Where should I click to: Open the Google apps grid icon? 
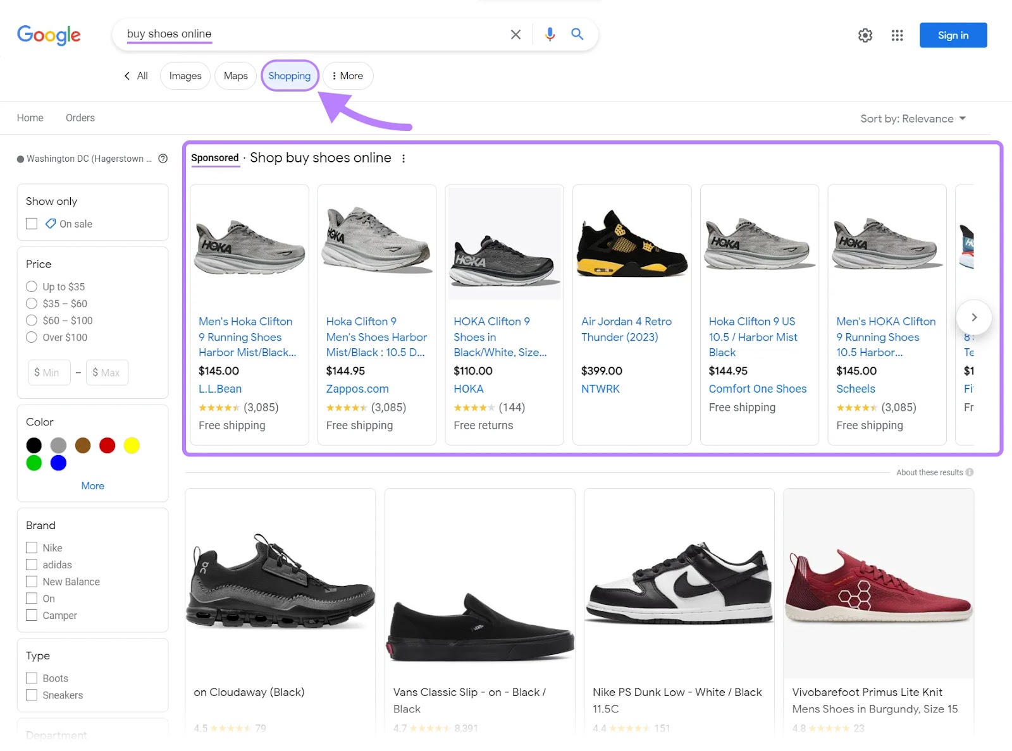pos(897,35)
